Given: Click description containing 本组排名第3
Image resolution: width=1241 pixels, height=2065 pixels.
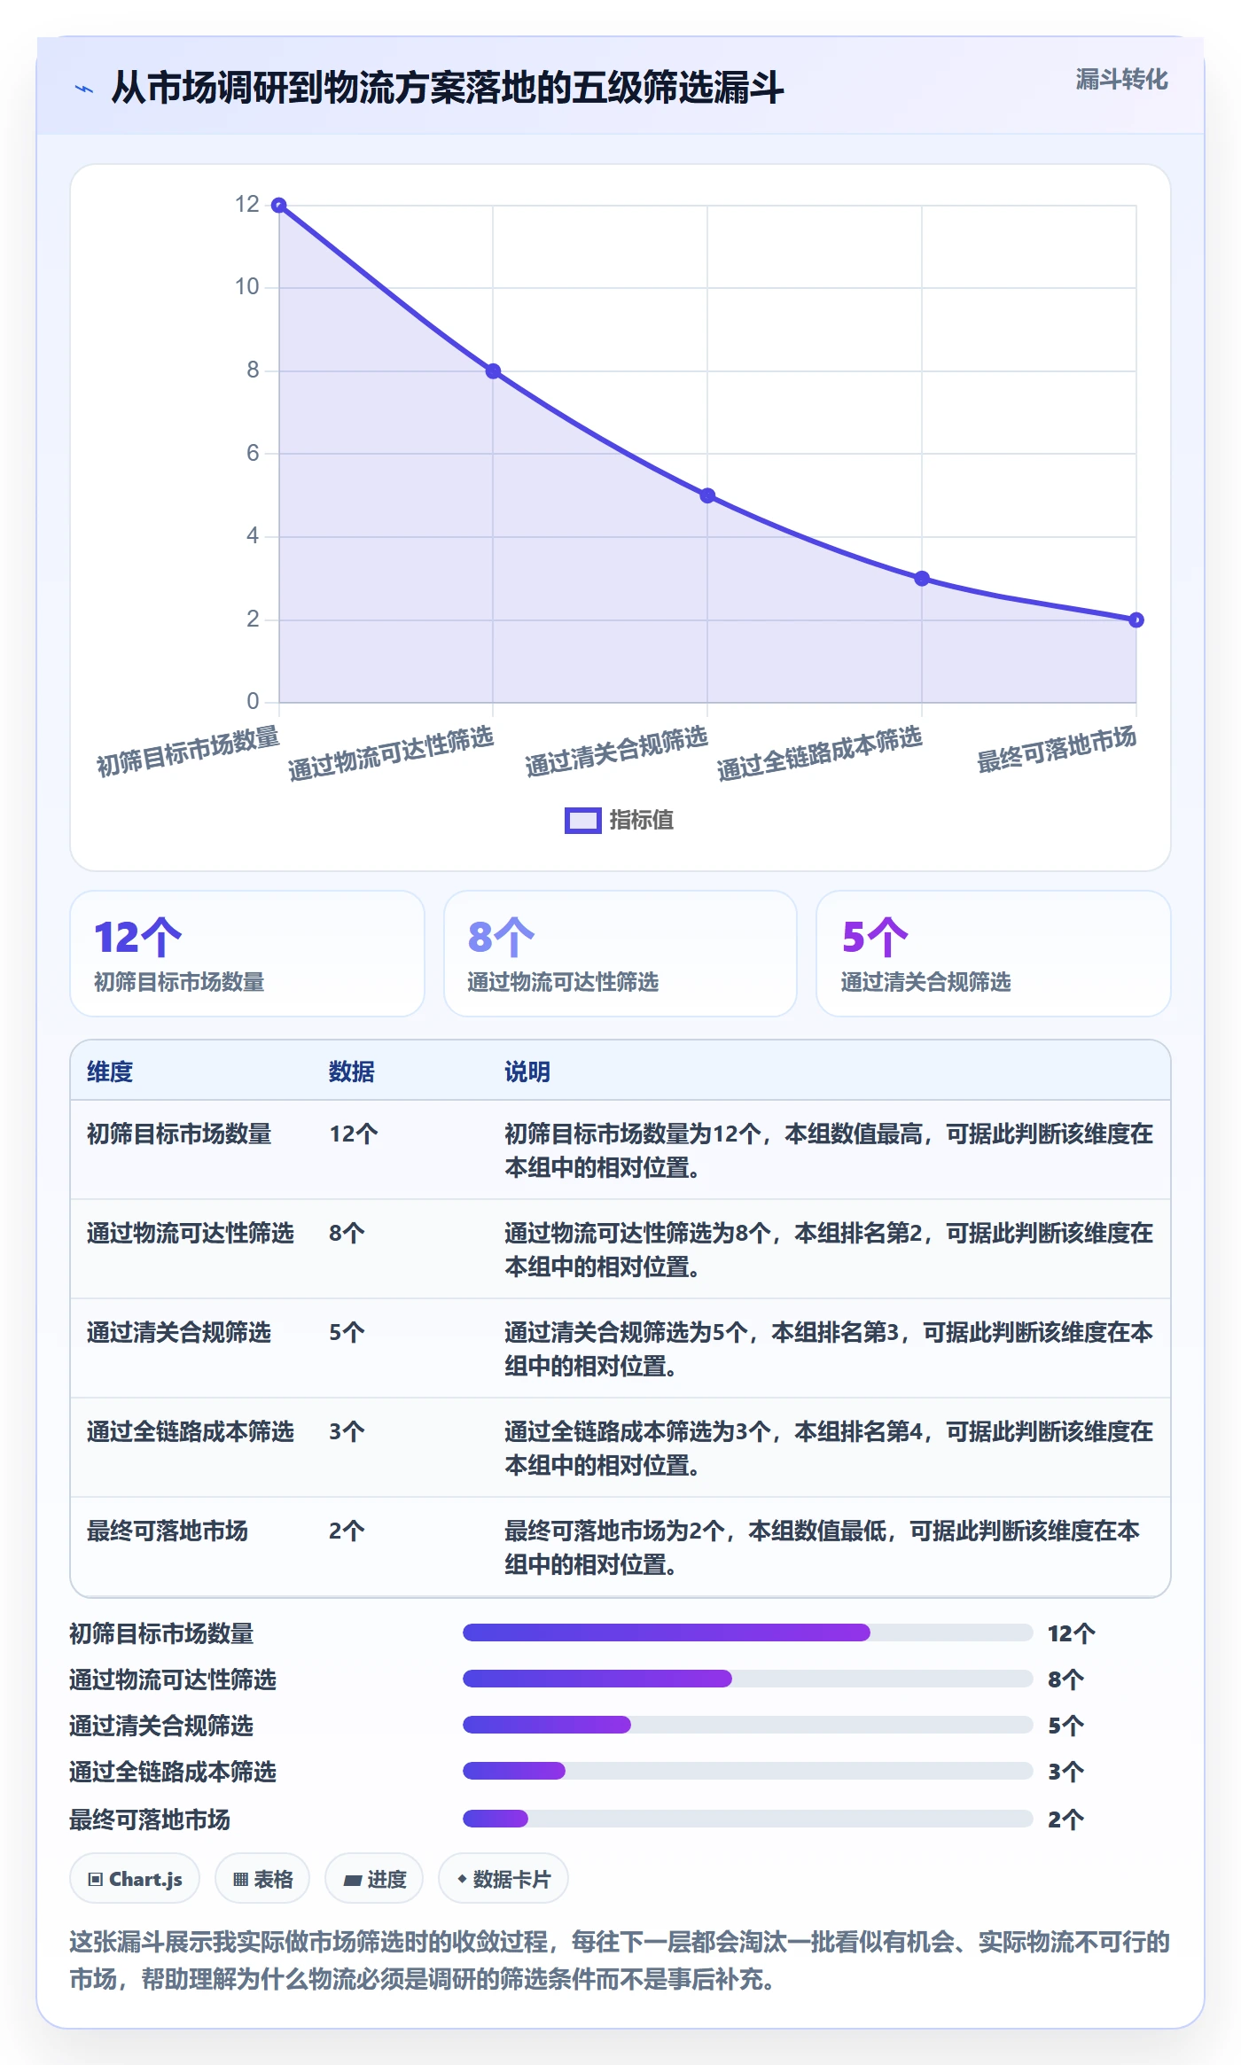Looking at the screenshot, I should pos(829,1349).
